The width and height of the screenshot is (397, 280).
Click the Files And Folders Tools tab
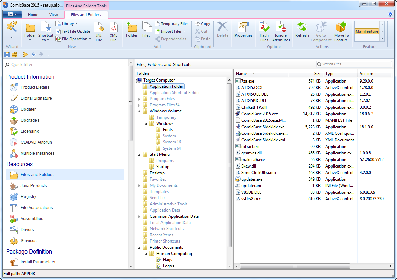point(86,6)
